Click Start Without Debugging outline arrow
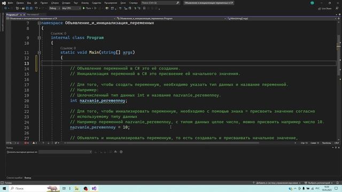Viewport: 342px width, 192px height. (x=95, y=9)
